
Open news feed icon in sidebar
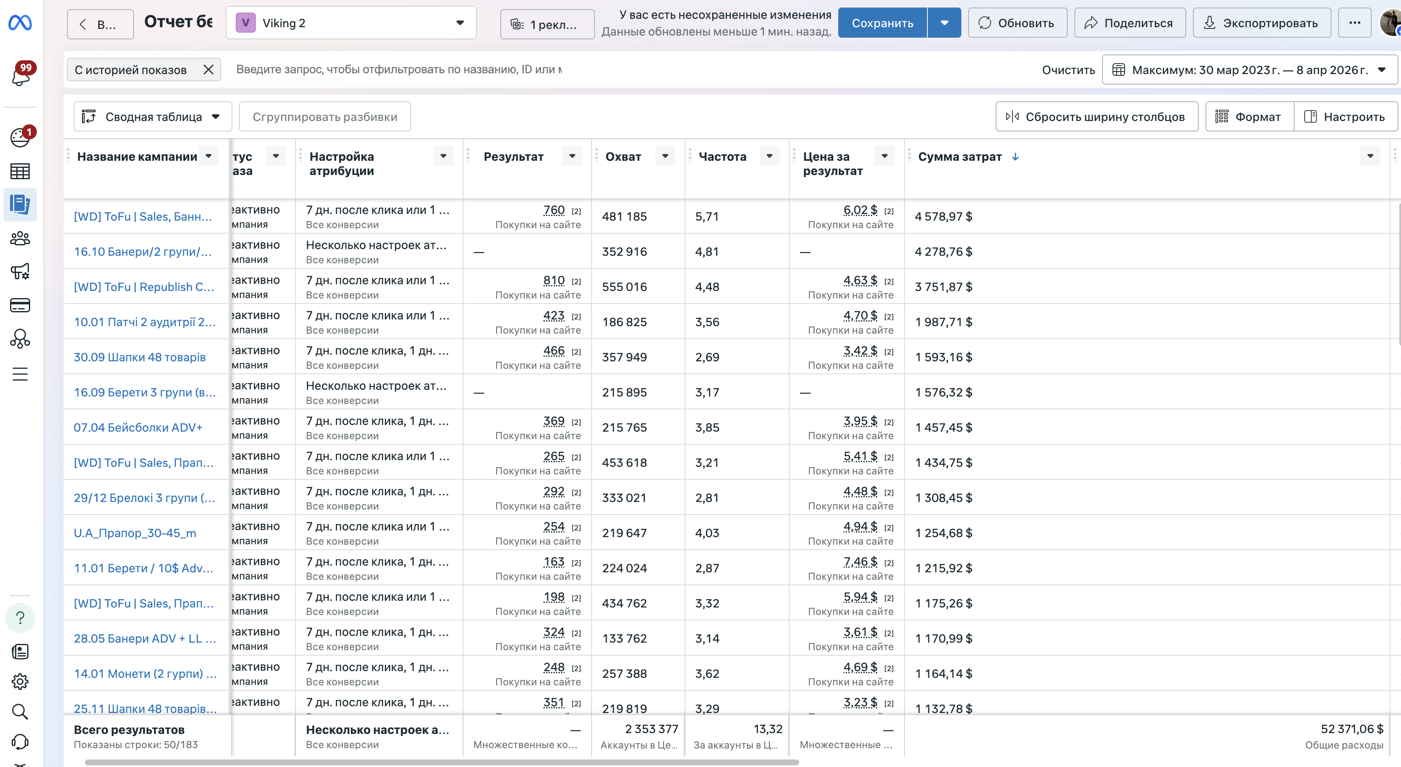tap(20, 652)
